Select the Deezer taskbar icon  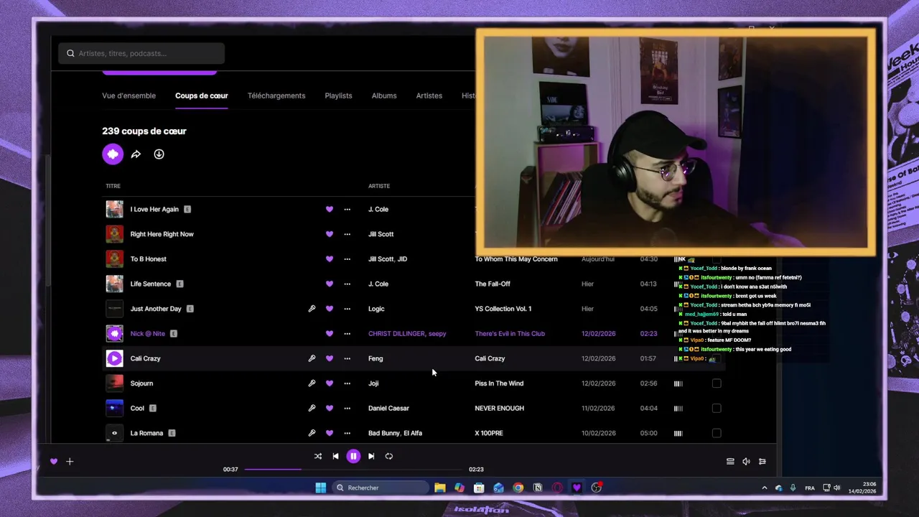tap(577, 488)
